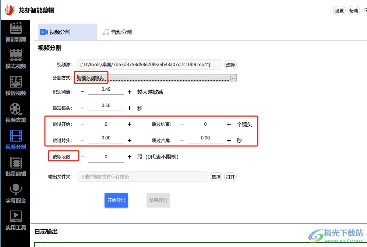
Task: Open the 批量编辑 sidebar icon
Action: pyautogui.click(x=15, y=163)
